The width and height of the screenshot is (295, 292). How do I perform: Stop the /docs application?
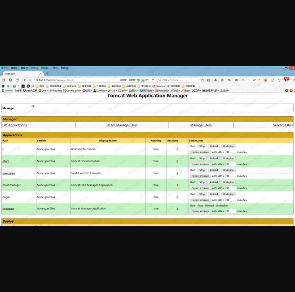point(202,158)
